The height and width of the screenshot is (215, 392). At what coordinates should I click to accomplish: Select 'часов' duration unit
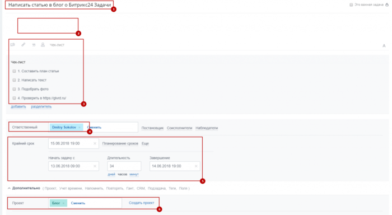(x=122, y=174)
